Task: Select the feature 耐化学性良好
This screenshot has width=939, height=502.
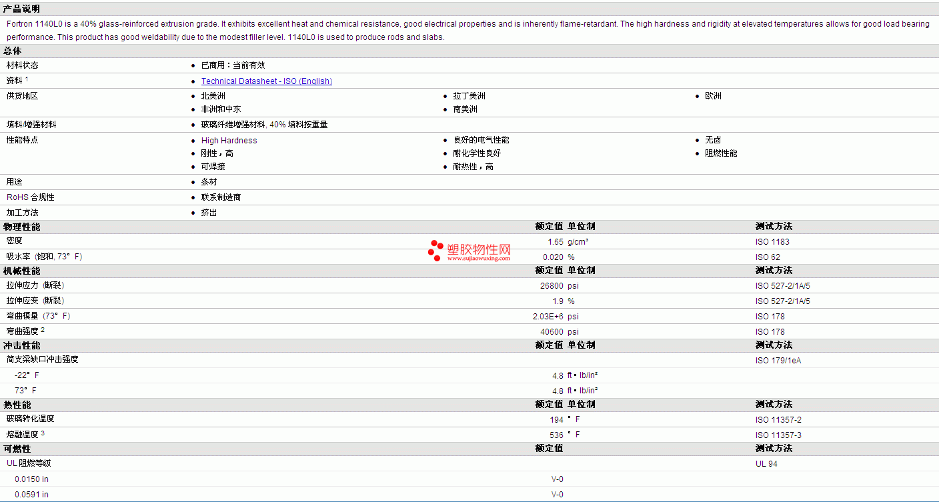Action: tap(477, 153)
